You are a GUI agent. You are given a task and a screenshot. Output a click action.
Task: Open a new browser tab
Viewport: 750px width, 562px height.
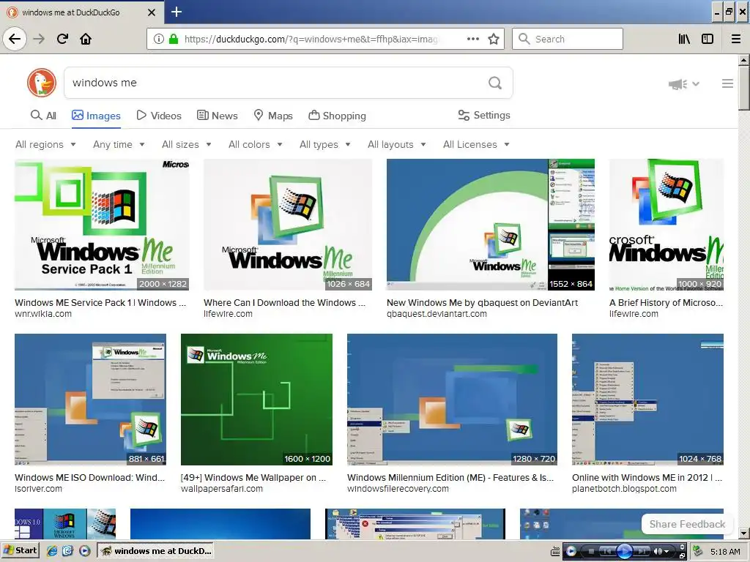pos(177,12)
